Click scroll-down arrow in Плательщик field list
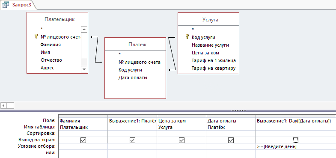This screenshot has width=336, height=158. click(84, 69)
